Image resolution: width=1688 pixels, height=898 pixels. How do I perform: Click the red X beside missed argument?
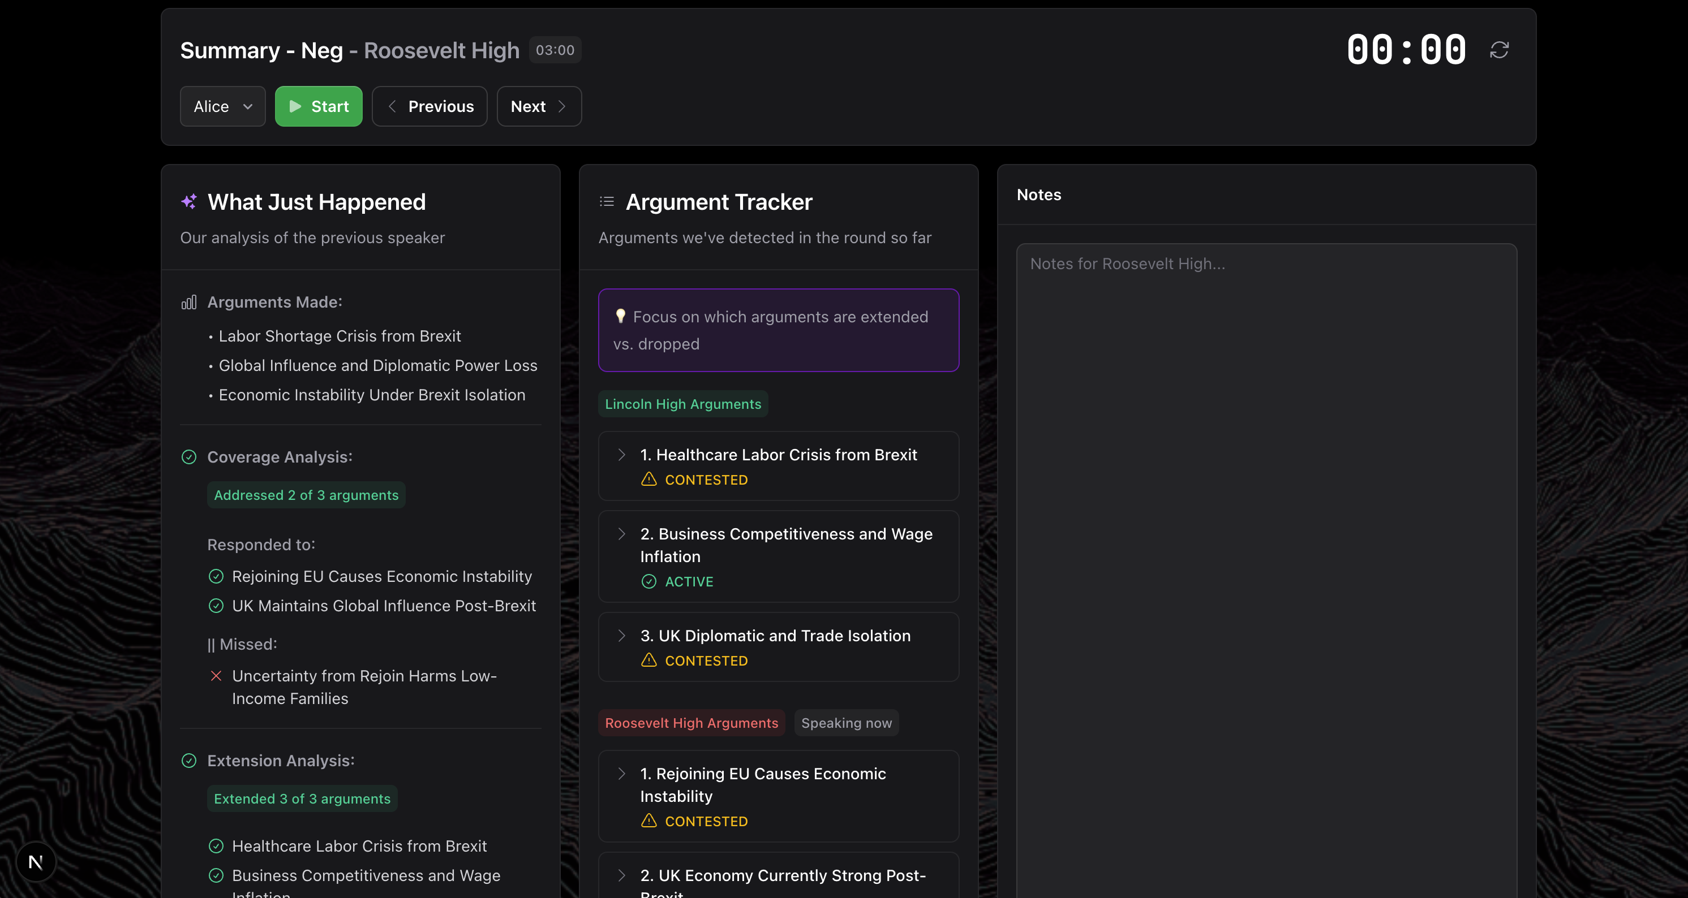tap(216, 675)
